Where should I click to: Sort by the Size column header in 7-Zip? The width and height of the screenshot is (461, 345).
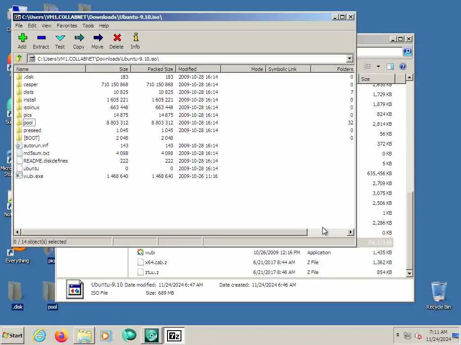click(x=108, y=69)
